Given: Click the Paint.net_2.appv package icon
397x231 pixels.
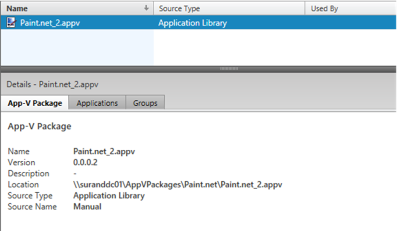Looking at the screenshot, I should coord(11,22).
